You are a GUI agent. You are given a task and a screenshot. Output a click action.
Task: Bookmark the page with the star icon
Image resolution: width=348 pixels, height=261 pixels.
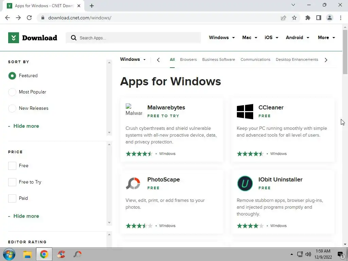pos(294,18)
